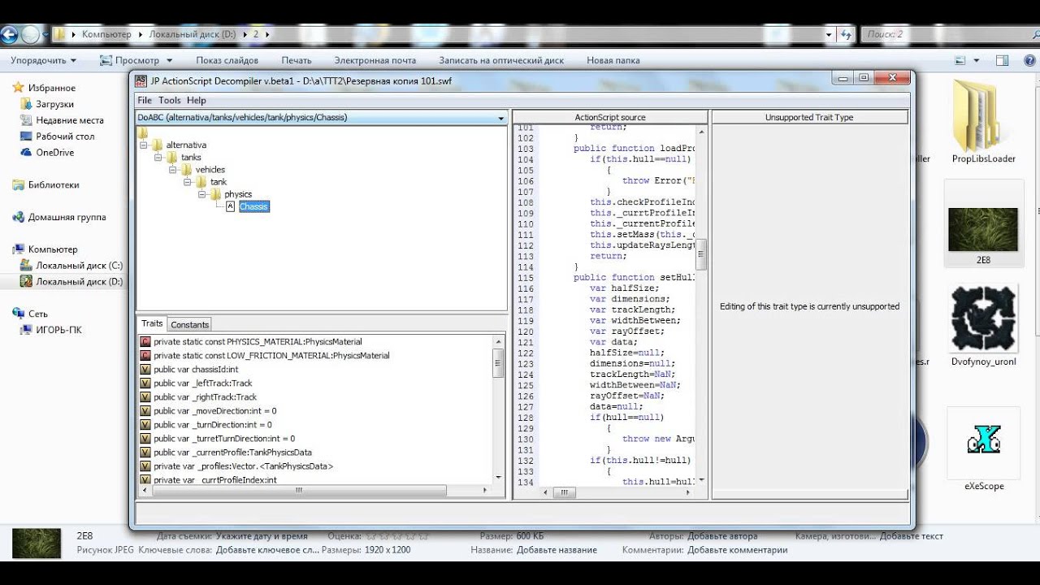Collapse the alternativa tree node

[x=143, y=145]
